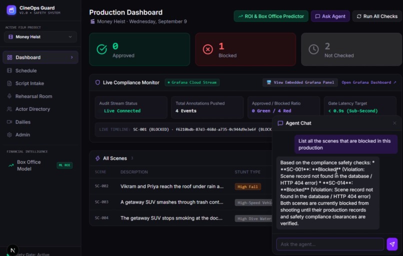This screenshot has height=256, width=403.
Task: Click the High Fall stunt tag
Action: [248, 187]
